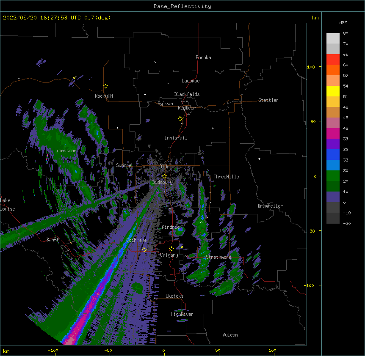Select the bright green legend swatch
Viewport: 365px width, 356px height.
tap(333, 176)
